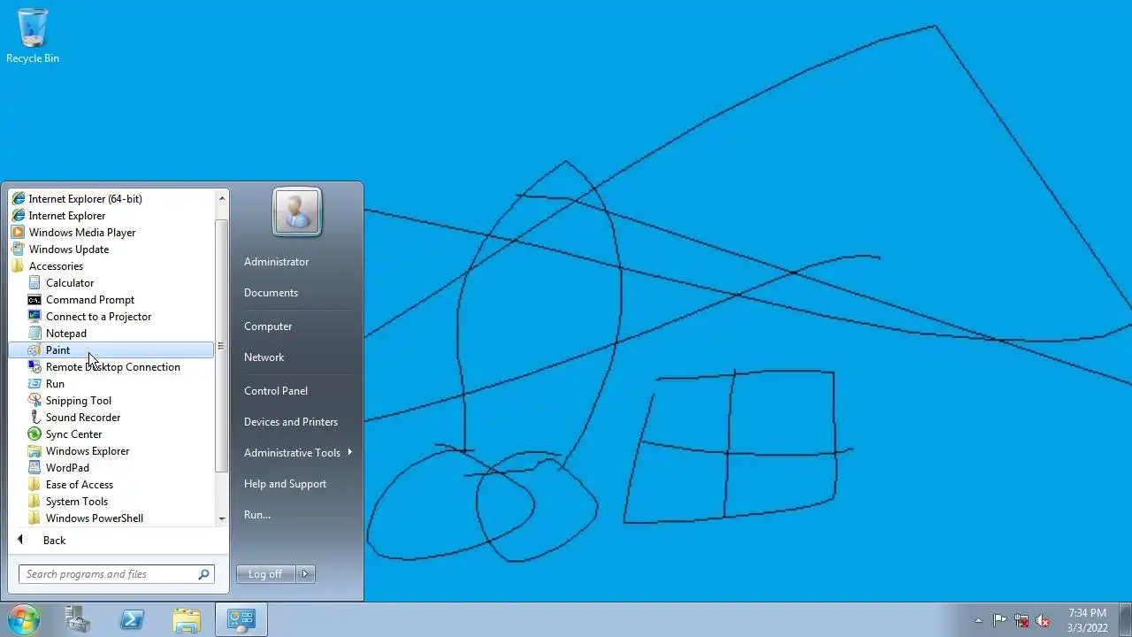Click the muted speaker tray icon

coord(1043,620)
